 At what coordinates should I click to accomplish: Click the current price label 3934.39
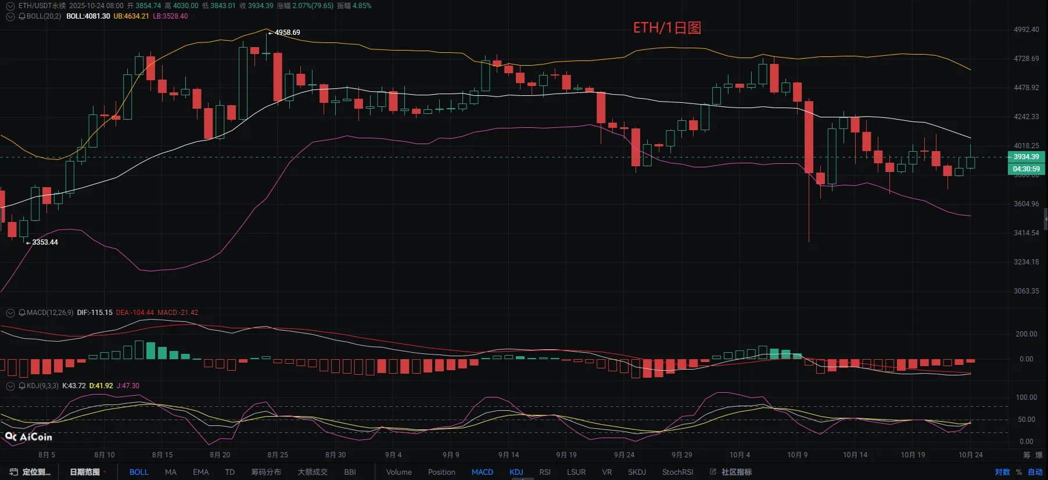point(1026,157)
